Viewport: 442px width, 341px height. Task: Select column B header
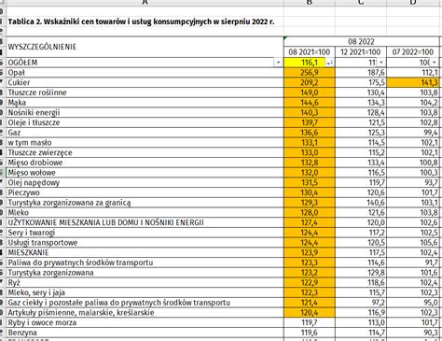[x=310, y=3]
